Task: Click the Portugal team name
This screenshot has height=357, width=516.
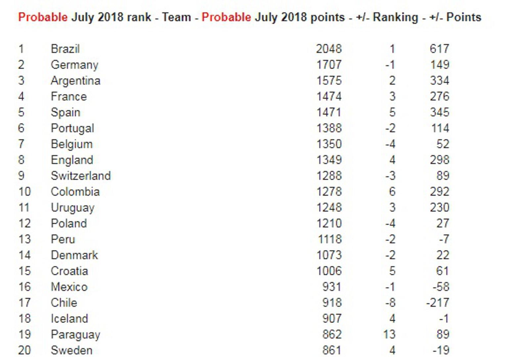Action: pos(72,128)
